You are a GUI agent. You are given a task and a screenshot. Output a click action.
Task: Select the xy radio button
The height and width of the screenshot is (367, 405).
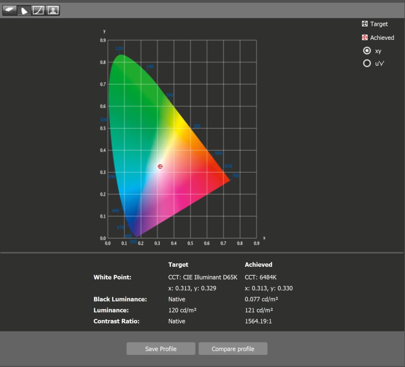click(x=367, y=51)
